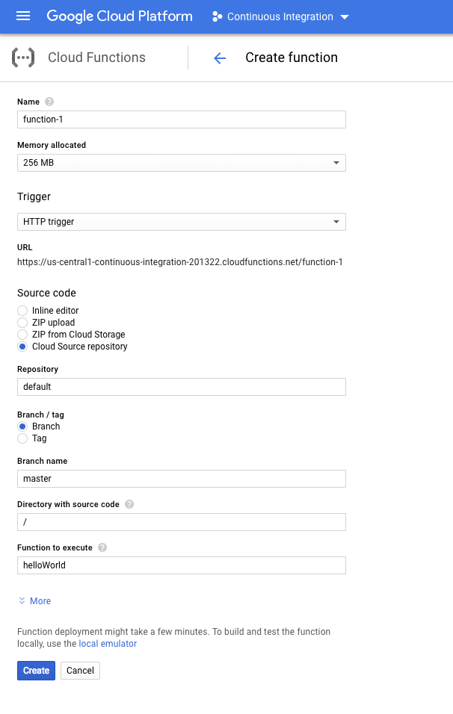
Task: Choose ZIP upload as source code
Action: [x=22, y=323]
